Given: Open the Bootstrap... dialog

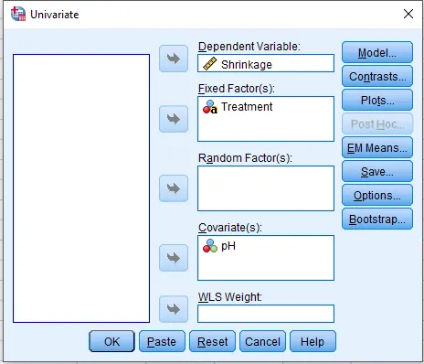Looking at the screenshot, I should (x=377, y=219).
